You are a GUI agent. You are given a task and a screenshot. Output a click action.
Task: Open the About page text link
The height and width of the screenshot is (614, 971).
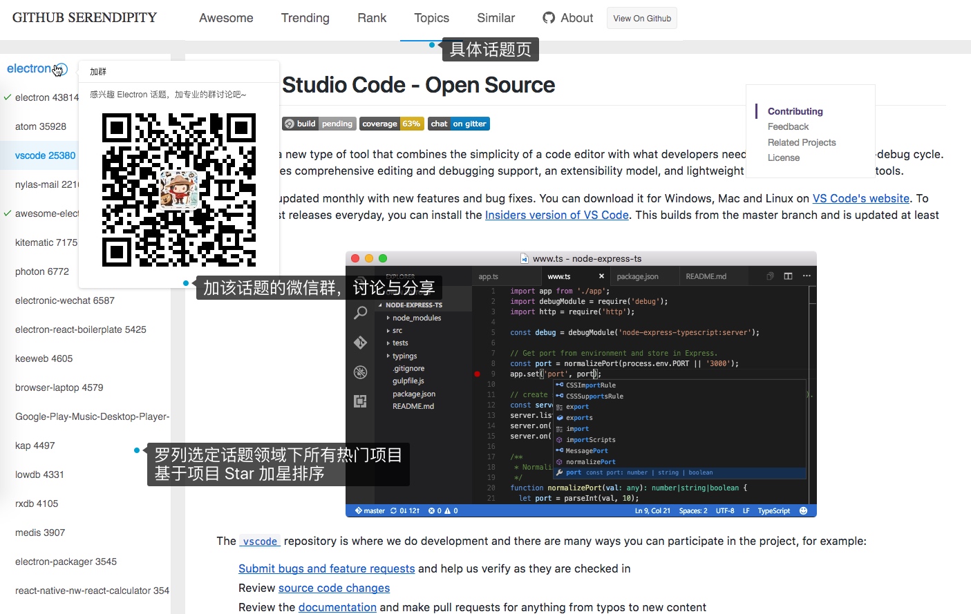click(x=577, y=18)
